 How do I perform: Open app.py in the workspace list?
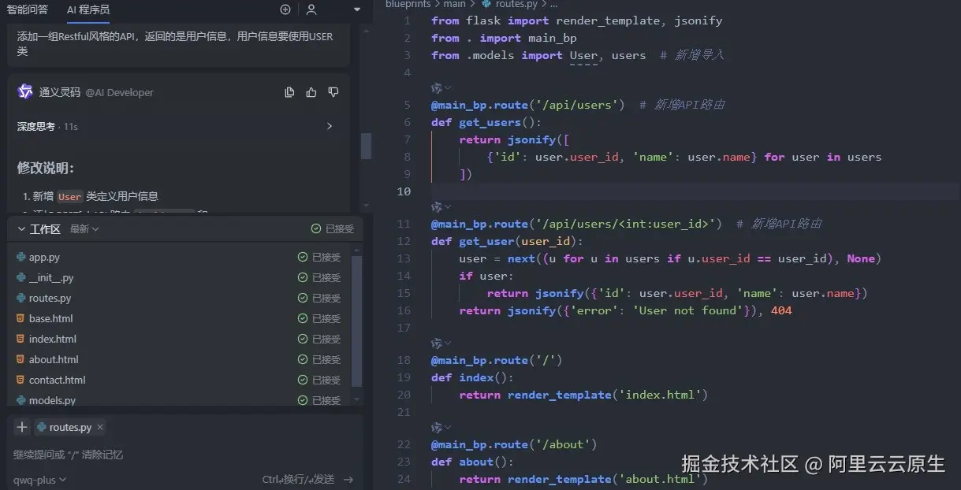44,257
